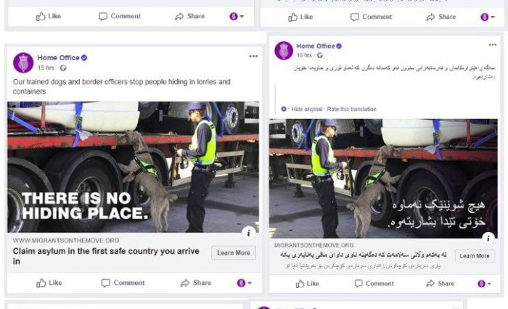Open three-dot options menu on Kurdish post
This screenshot has width=508, height=309.
click(x=493, y=45)
